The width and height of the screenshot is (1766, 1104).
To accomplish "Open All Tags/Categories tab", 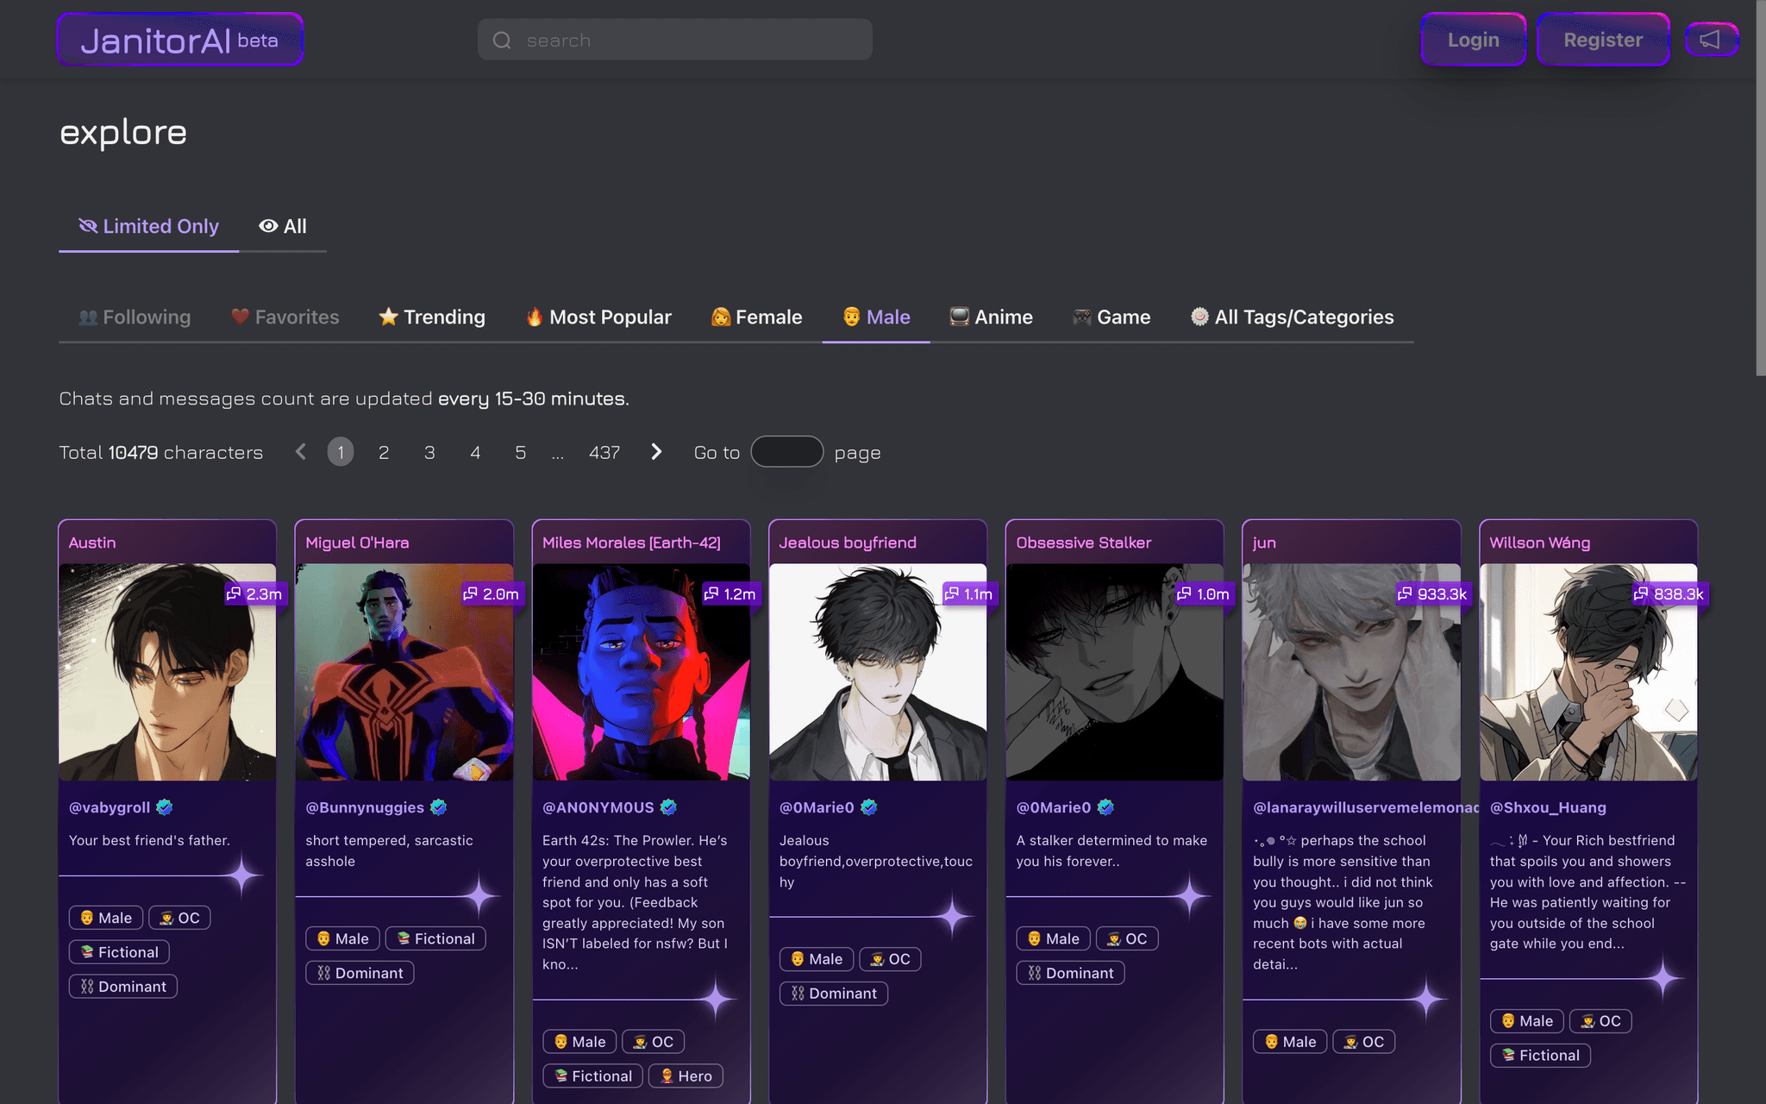I will (1292, 317).
